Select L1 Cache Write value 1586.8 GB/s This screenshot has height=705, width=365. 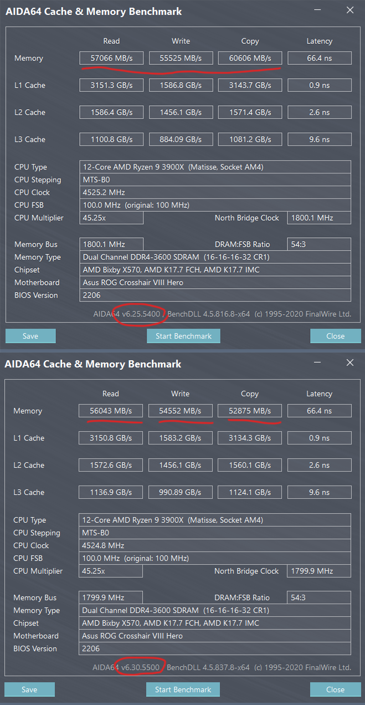click(181, 85)
